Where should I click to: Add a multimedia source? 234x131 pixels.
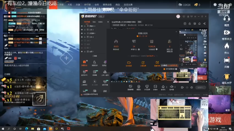(155, 87)
